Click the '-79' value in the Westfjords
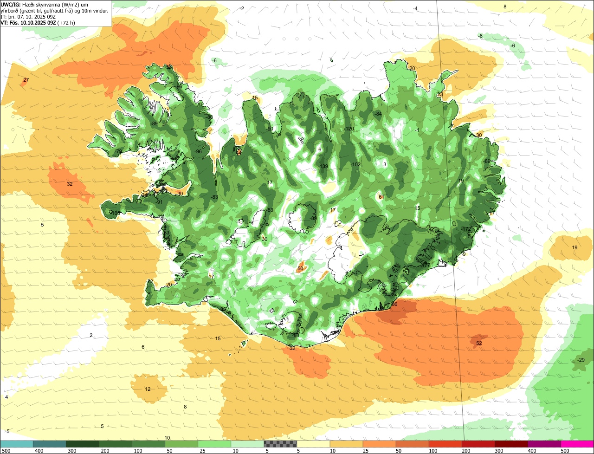This screenshot has width=594, height=454. point(119,152)
